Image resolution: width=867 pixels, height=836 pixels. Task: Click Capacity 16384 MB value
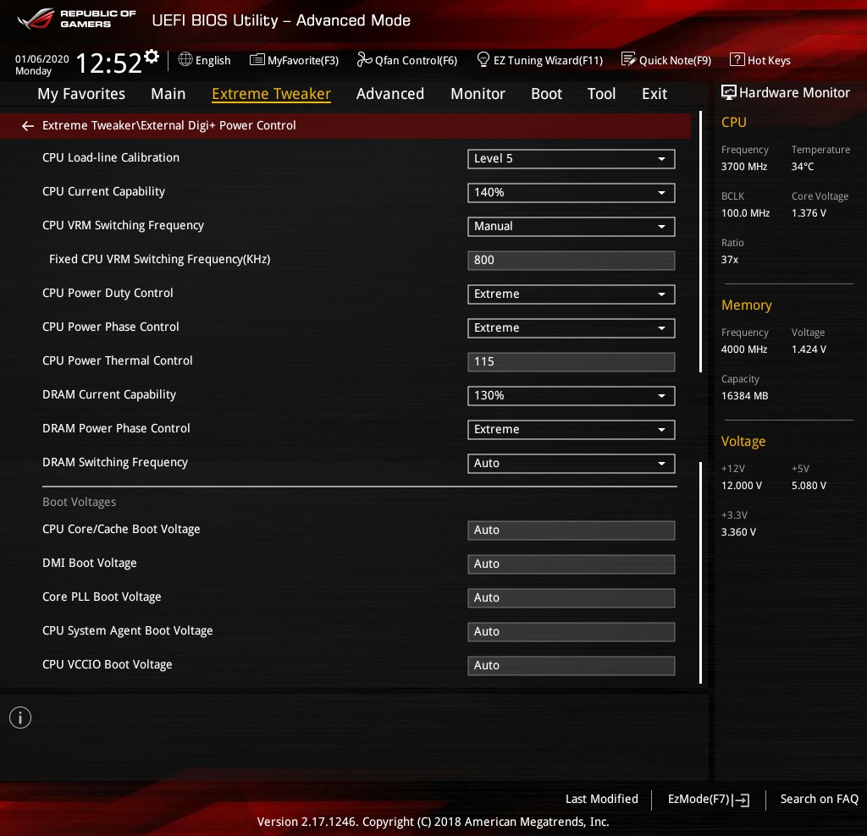(x=744, y=396)
